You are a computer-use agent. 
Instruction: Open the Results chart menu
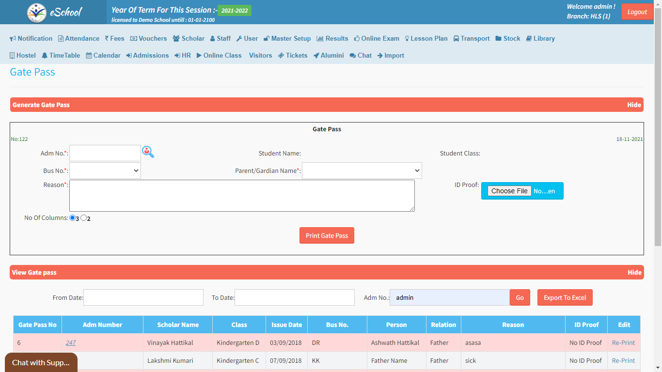pyautogui.click(x=332, y=38)
